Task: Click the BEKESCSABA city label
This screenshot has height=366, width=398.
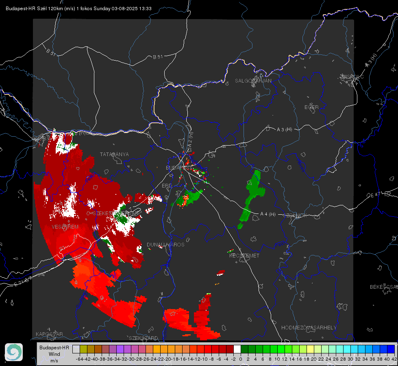Action: 384,287
